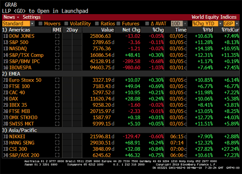This screenshot has height=174, width=242.
Task: Toggle RMI box for HANG SENG
Action: coord(57,143)
